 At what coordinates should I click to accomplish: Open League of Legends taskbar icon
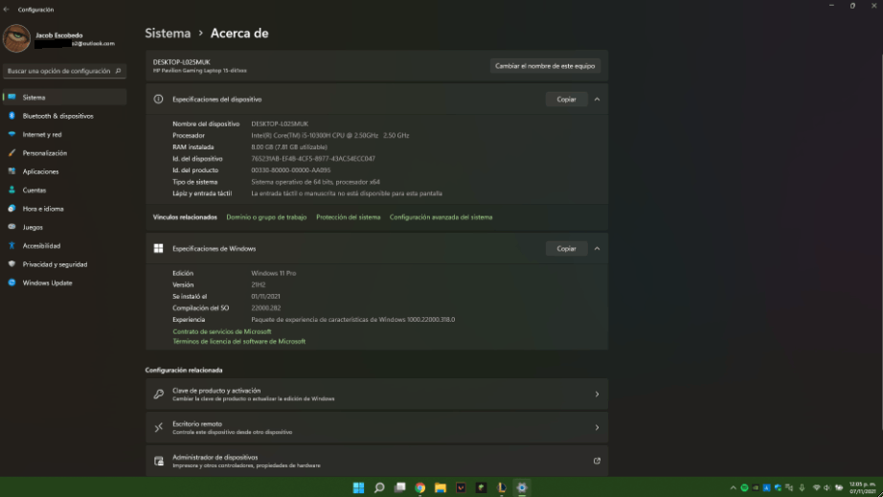(501, 487)
